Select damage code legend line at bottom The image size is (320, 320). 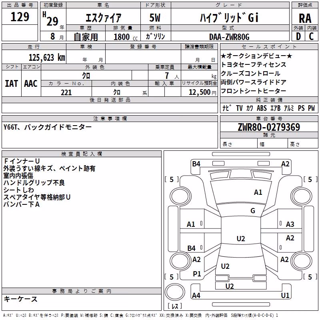click(141, 315)
